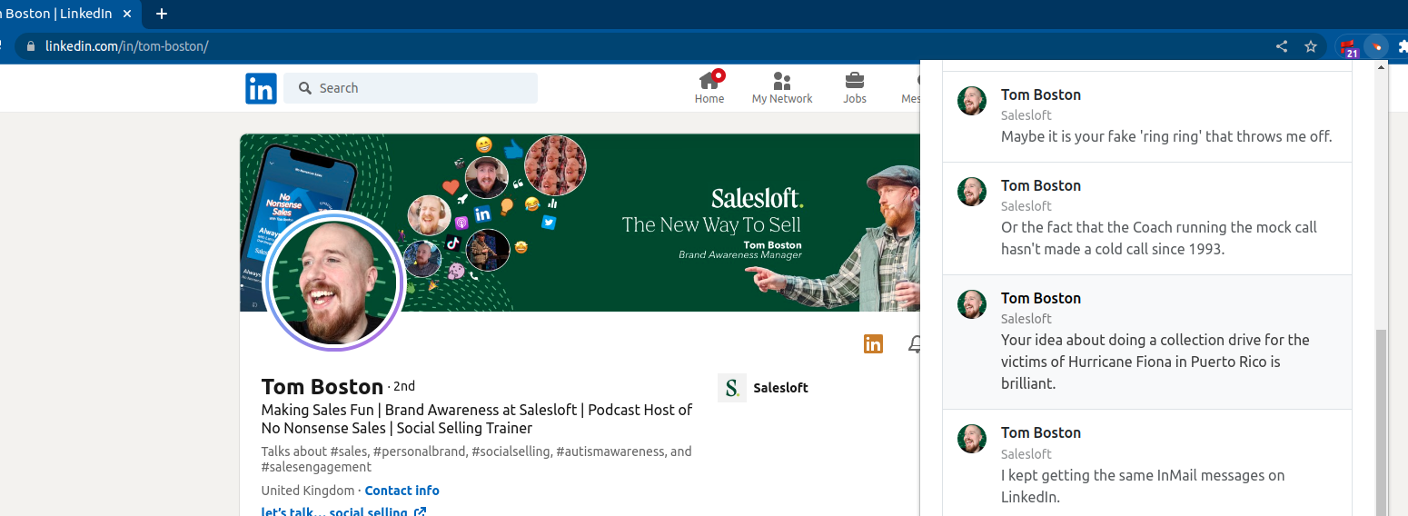The image size is (1408, 516).
Task: Select message about Coach running the mock call
Action: [1146, 218]
